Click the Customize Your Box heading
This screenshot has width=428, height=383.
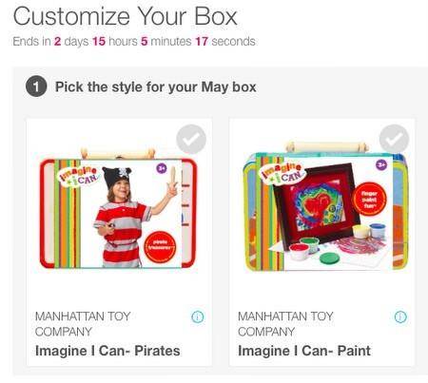click(126, 16)
